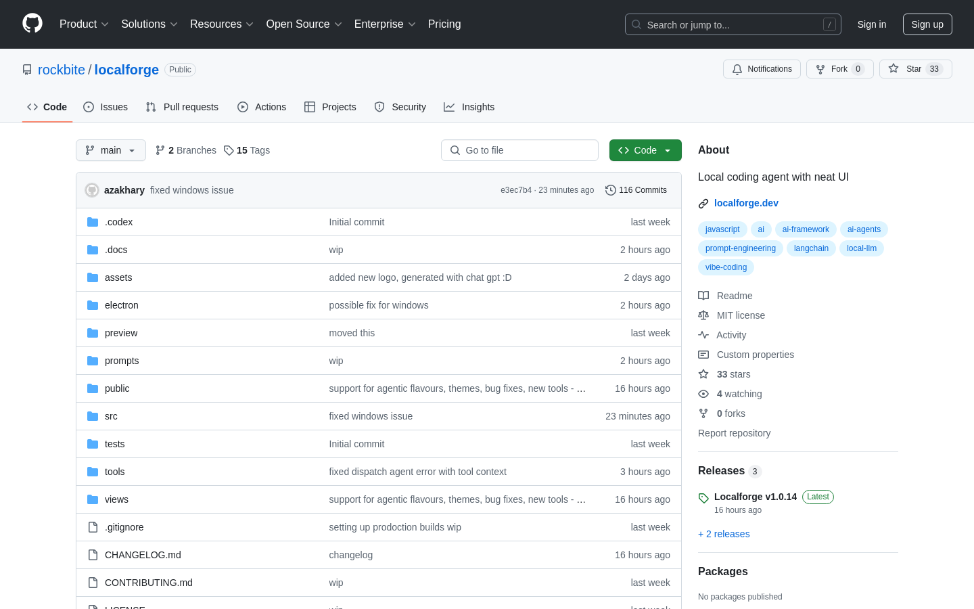Screen dimensions: 974x609
Task: Open the 116 Commits history link
Action: coord(636,190)
